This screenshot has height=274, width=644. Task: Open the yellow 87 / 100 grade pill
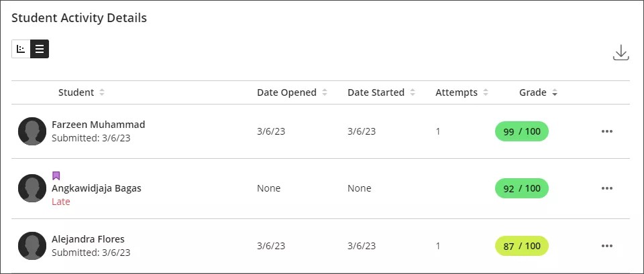521,246
